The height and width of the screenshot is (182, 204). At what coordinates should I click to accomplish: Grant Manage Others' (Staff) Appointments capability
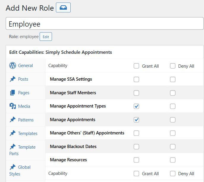(136, 133)
